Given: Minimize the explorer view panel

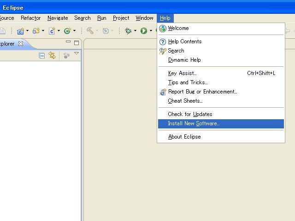Looking at the screenshot, I should click(x=68, y=41).
